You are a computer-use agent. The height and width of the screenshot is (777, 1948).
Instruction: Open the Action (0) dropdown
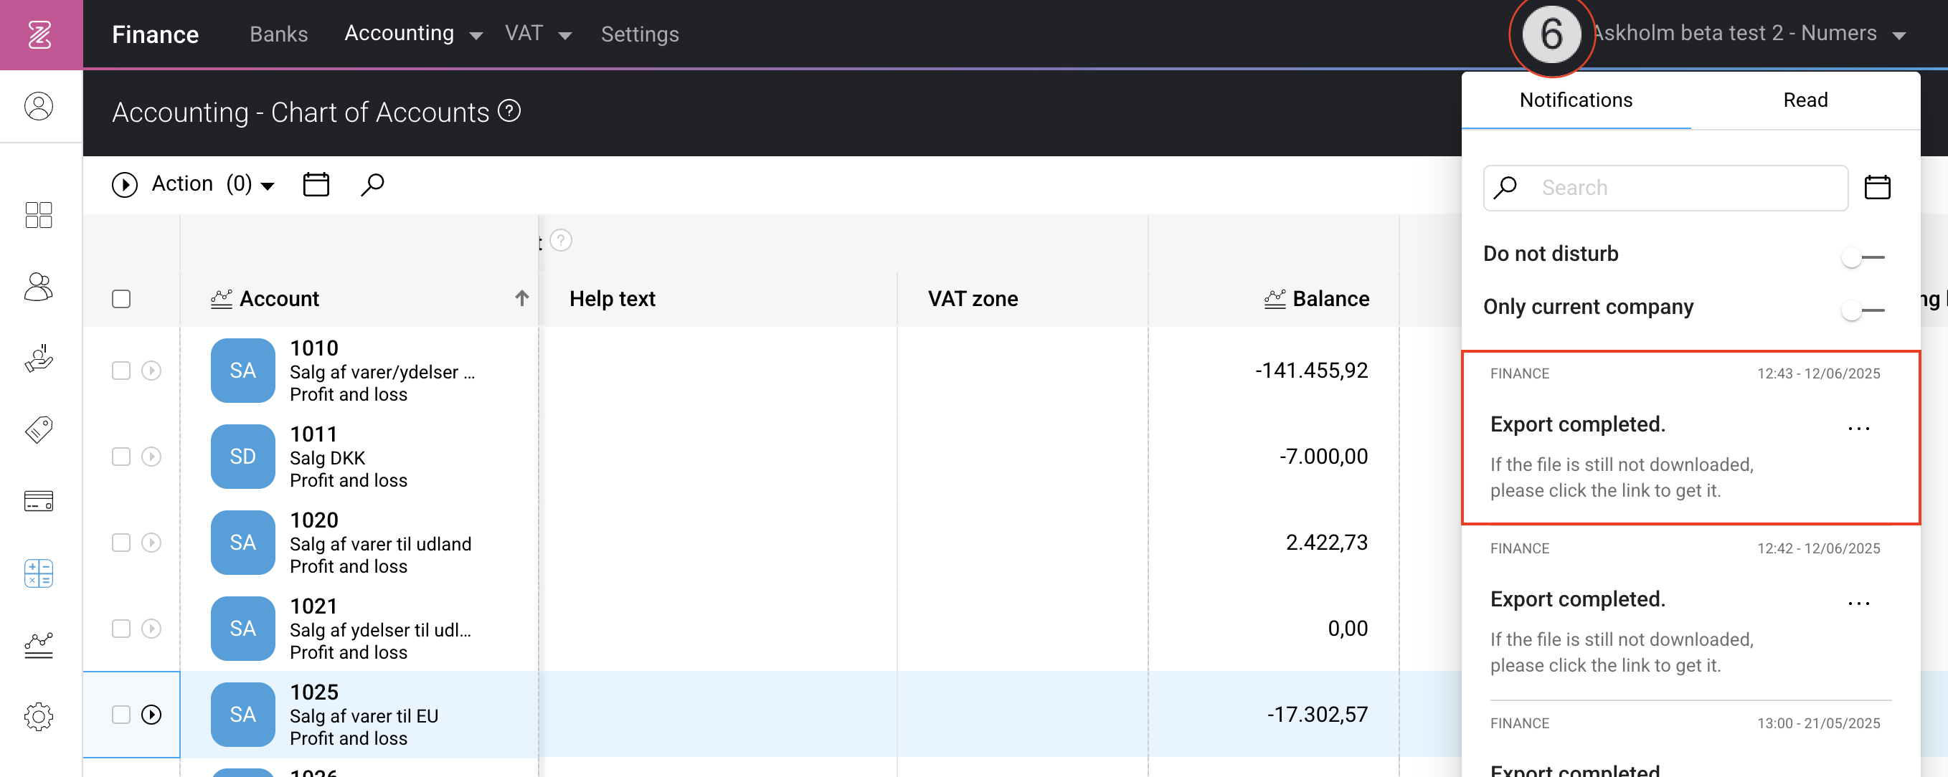click(194, 183)
